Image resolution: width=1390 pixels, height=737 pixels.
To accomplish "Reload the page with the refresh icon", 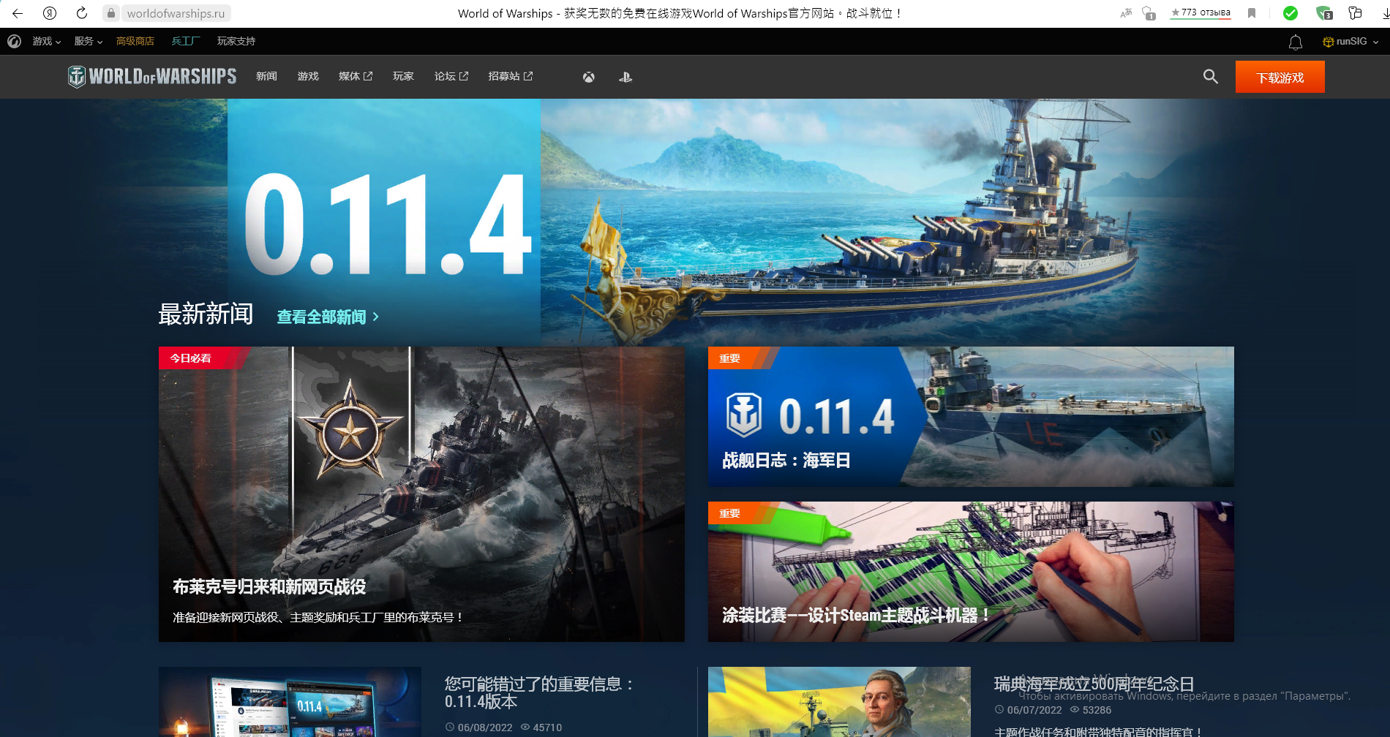I will click(x=82, y=13).
